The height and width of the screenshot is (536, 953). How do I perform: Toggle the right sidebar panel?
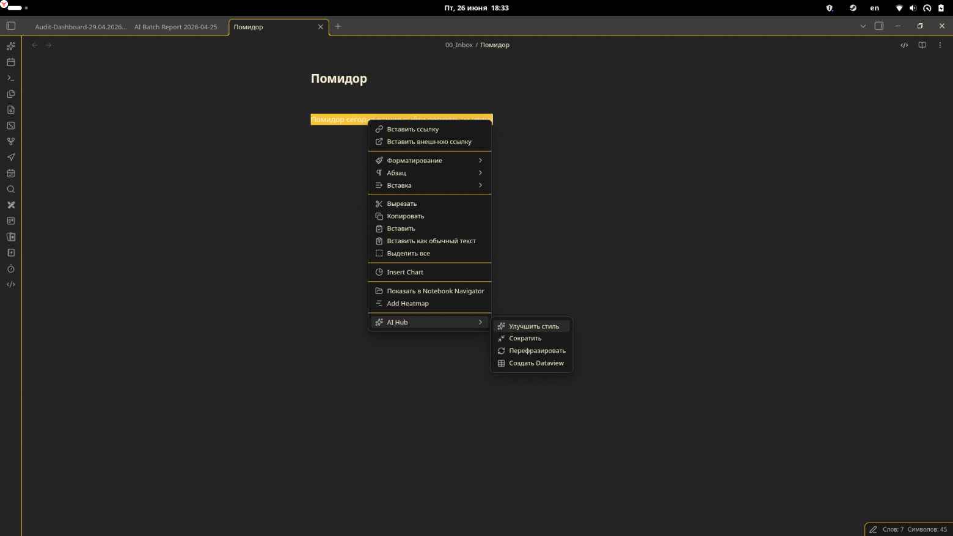pyautogui.click(x=879, y=26)
